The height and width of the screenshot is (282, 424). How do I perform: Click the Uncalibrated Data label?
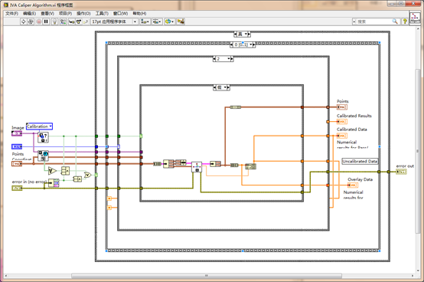[360, 161]
